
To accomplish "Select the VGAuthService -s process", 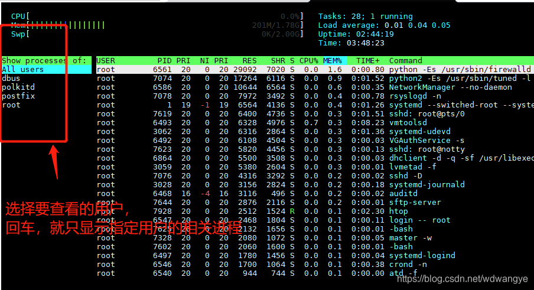I will click(x=315, y=140).
